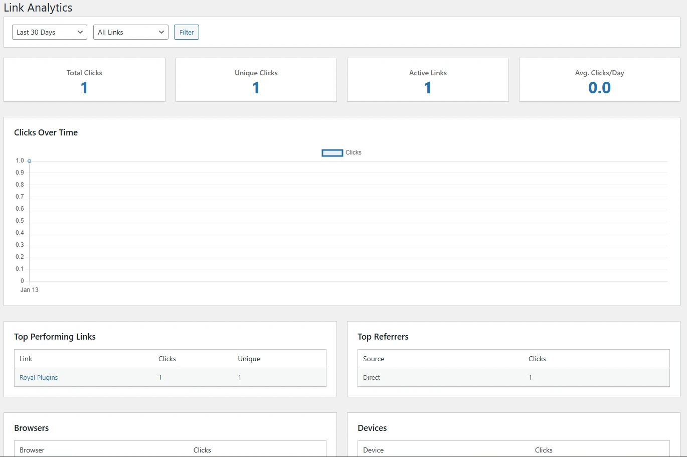This screenshot has height=457, width=687.
Task: Click the Top Referrers section title
Action: pyautogui.click(x=383, y=337)
